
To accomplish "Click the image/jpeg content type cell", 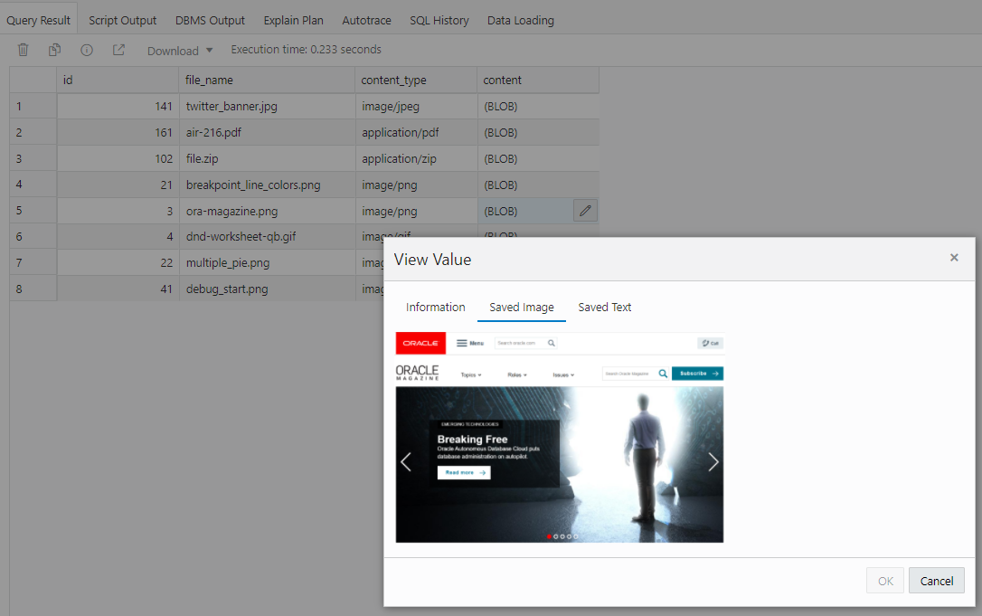I will [x=417, y=107].
